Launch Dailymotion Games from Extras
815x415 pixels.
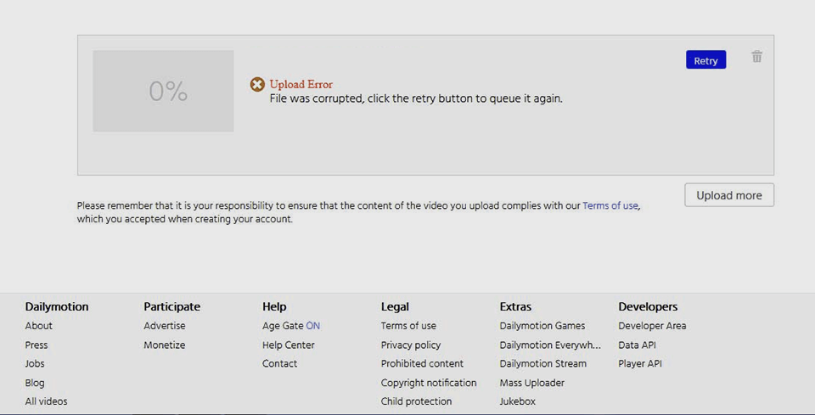point(542,326)
